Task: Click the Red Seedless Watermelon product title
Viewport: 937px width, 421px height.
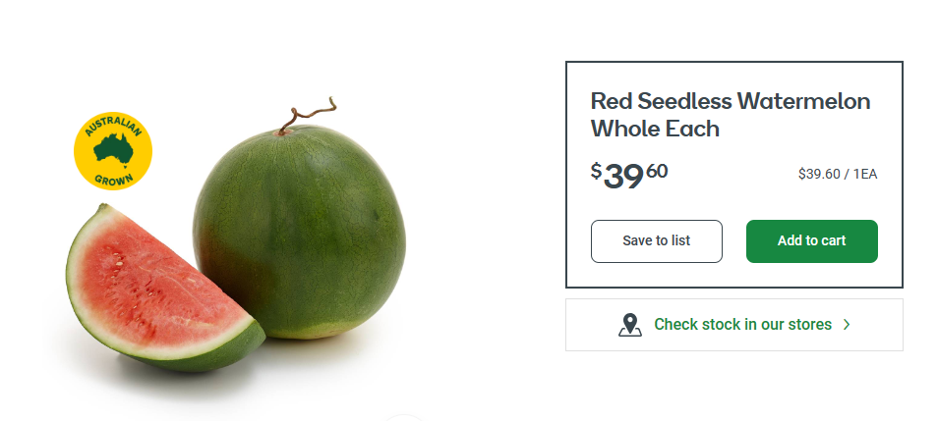Action: (731, 101)
